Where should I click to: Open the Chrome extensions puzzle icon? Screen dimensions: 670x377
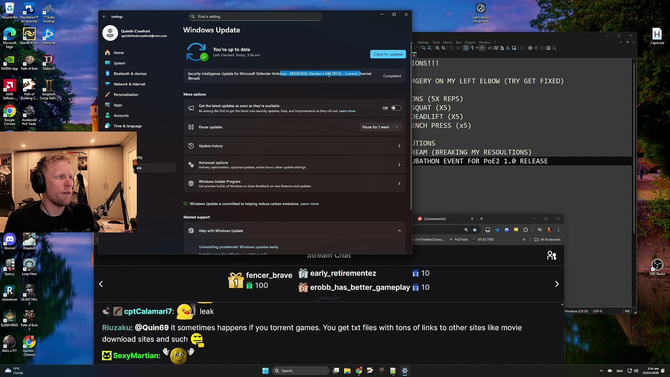[525, 230]
